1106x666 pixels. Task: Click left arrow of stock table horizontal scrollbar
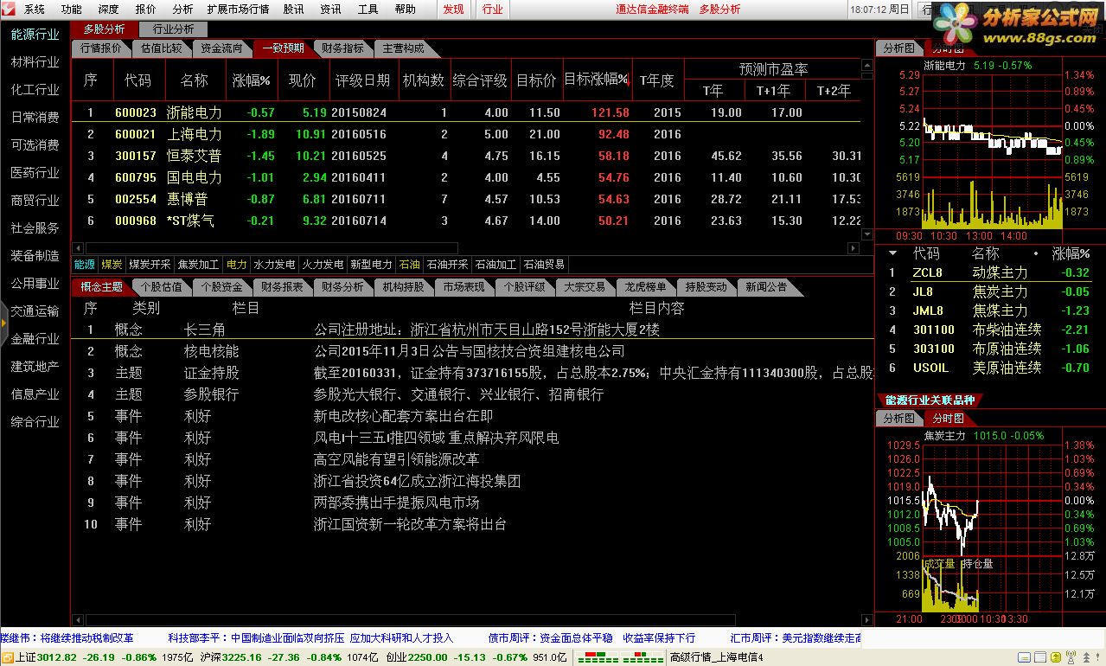coord(78,247)
